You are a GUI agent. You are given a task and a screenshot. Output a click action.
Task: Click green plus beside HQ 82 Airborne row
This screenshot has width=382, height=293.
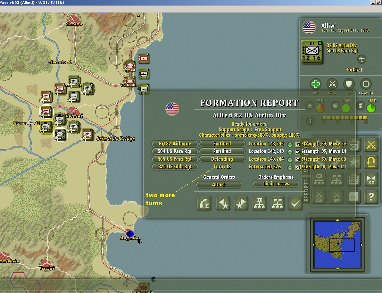click(290, 144)
